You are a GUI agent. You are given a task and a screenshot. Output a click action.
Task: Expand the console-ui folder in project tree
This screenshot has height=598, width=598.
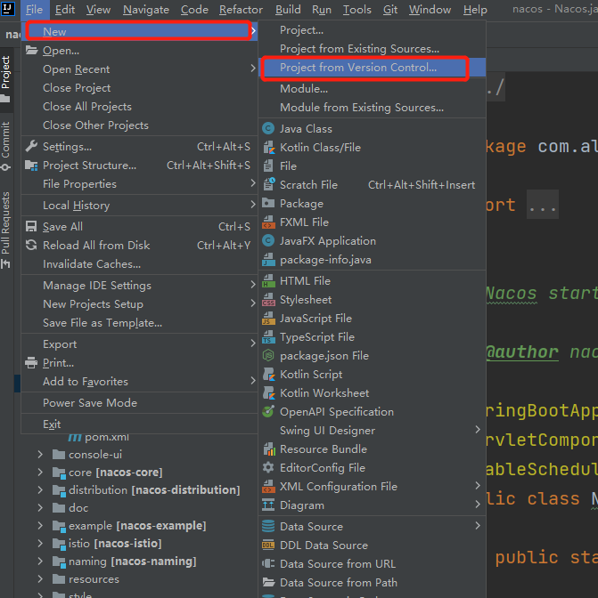click(x=40, y=454)
